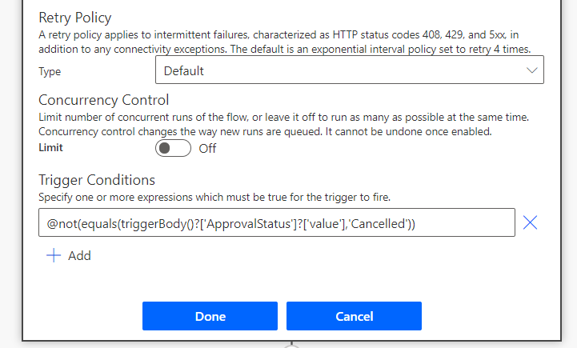Enable the Concurrency Control Limit toggle
Viewport: 577px width, 348px height.
click(173, 148)
